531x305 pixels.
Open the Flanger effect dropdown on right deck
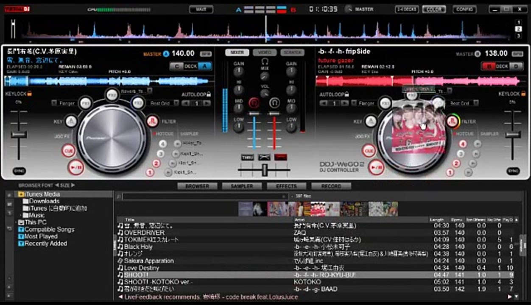click(x=354, y=103)
